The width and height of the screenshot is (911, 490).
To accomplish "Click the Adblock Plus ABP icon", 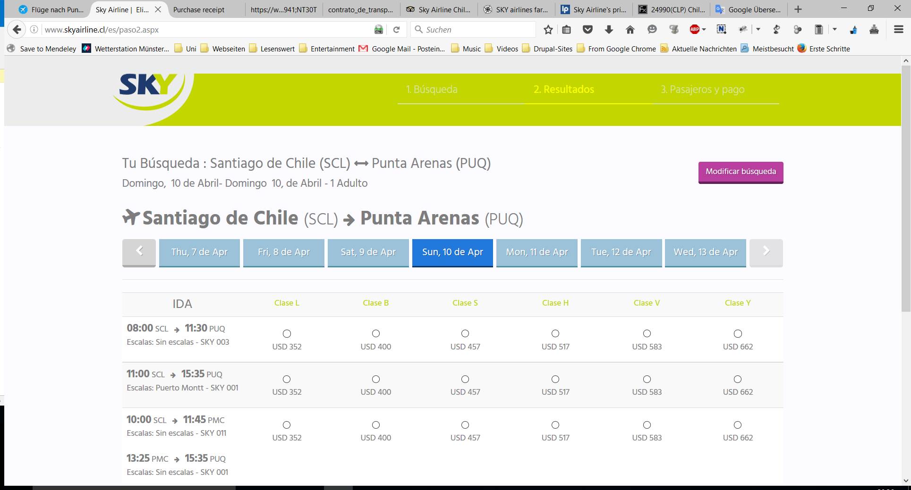I will [695, 30].
